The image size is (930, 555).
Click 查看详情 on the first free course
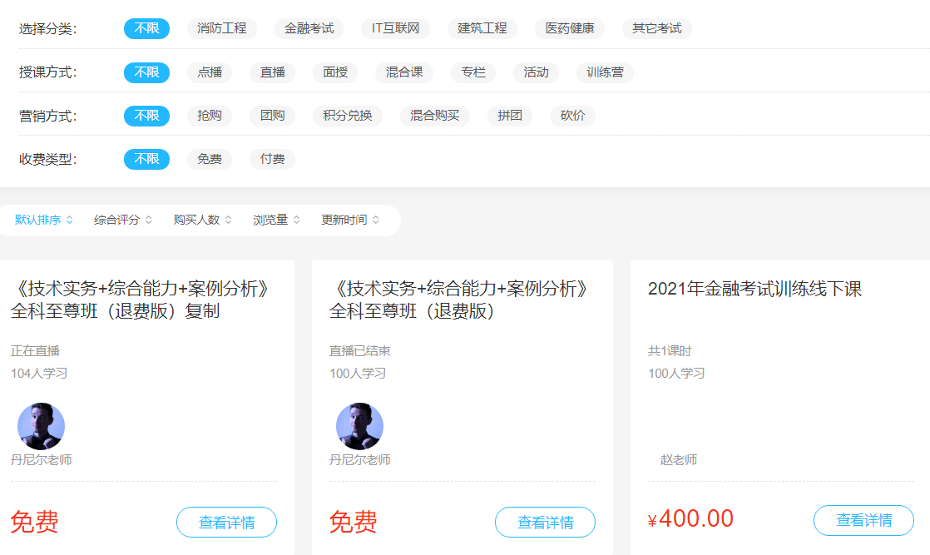226,523
